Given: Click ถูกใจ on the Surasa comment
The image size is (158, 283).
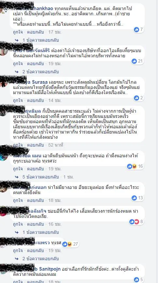Looking at the screenshot, I should 18,100.
